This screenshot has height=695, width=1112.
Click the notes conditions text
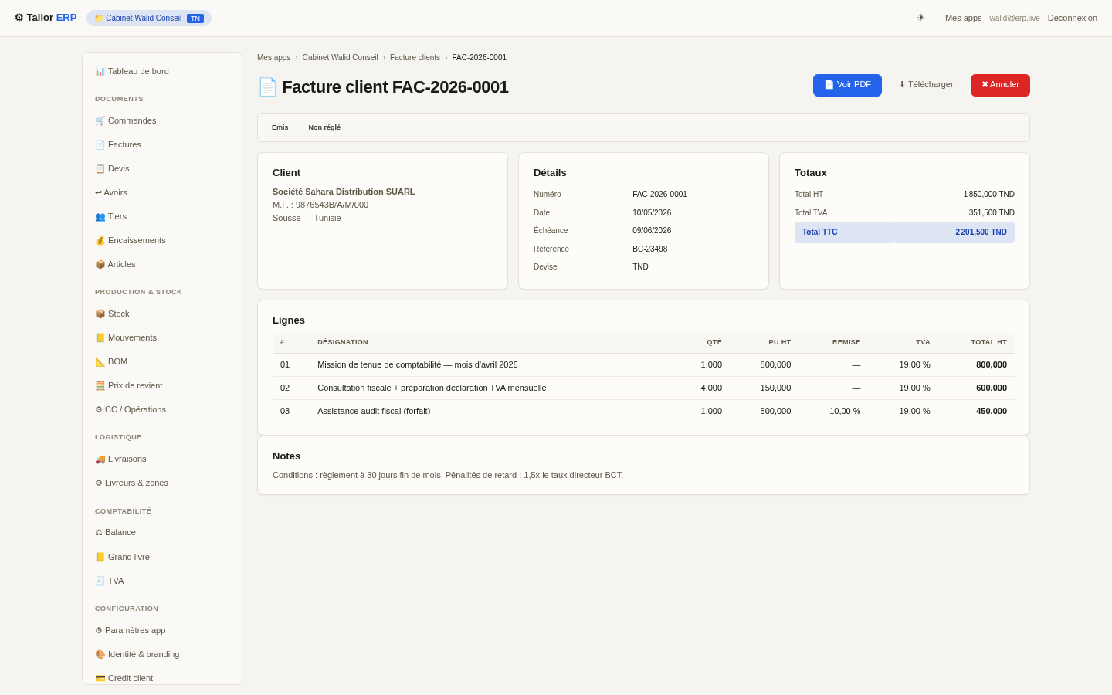click(x=448, y=475)
